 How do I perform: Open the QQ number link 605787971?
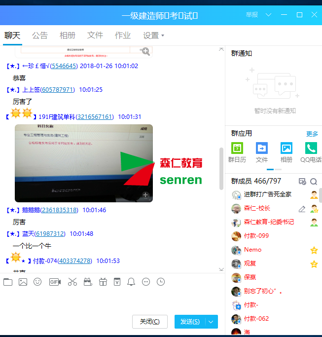(x=57, y=90)
